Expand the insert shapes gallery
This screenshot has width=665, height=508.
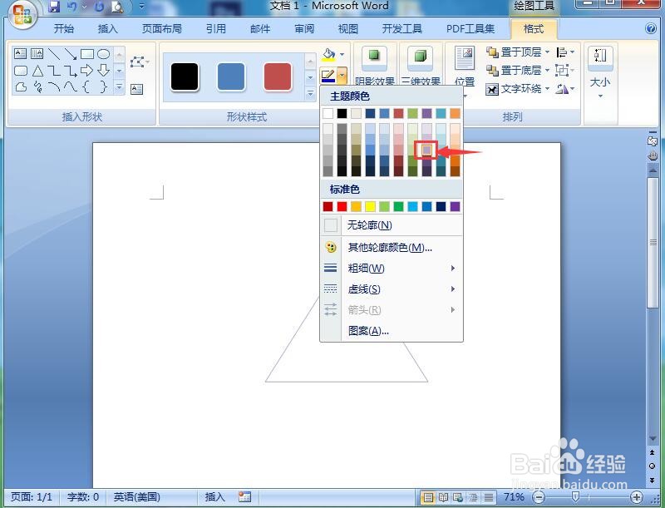click(x=119, y=87)
